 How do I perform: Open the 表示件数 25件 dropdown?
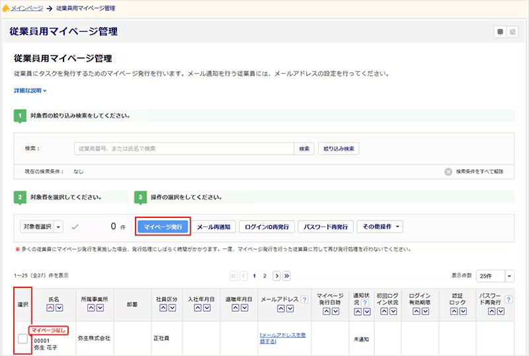[509, 276]
